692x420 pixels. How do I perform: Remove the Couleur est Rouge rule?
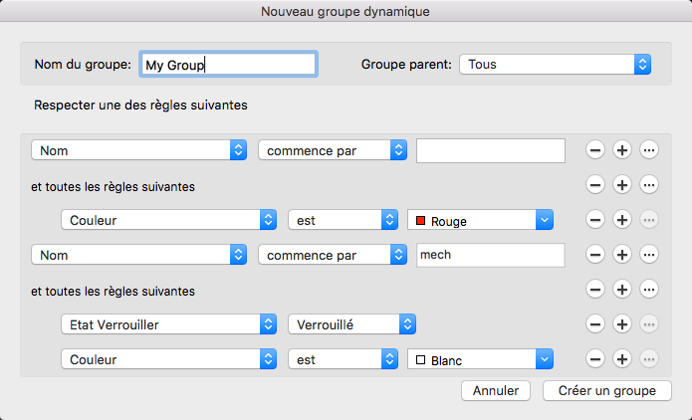click(594, 220)
